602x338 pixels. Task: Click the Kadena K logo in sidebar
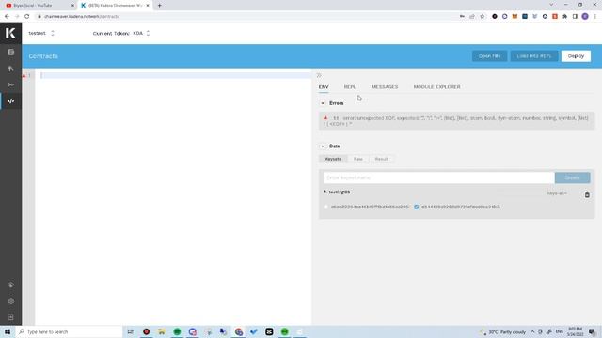pyautogui.click(x=10, y=33)
